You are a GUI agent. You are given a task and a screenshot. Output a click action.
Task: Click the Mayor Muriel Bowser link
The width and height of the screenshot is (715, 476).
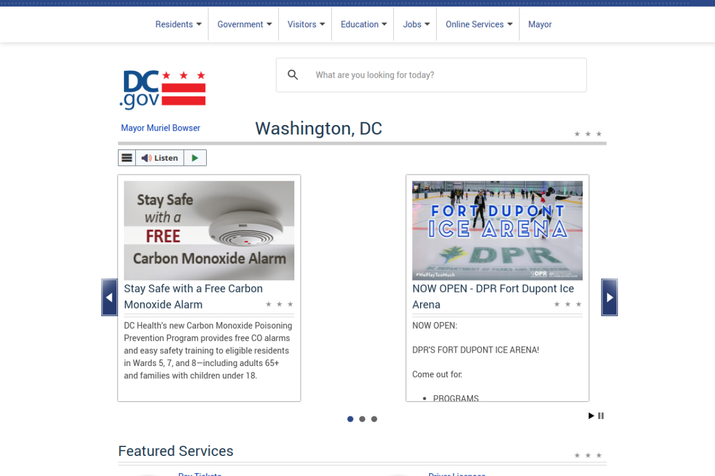pyautogui.click(x=160, y=128)
